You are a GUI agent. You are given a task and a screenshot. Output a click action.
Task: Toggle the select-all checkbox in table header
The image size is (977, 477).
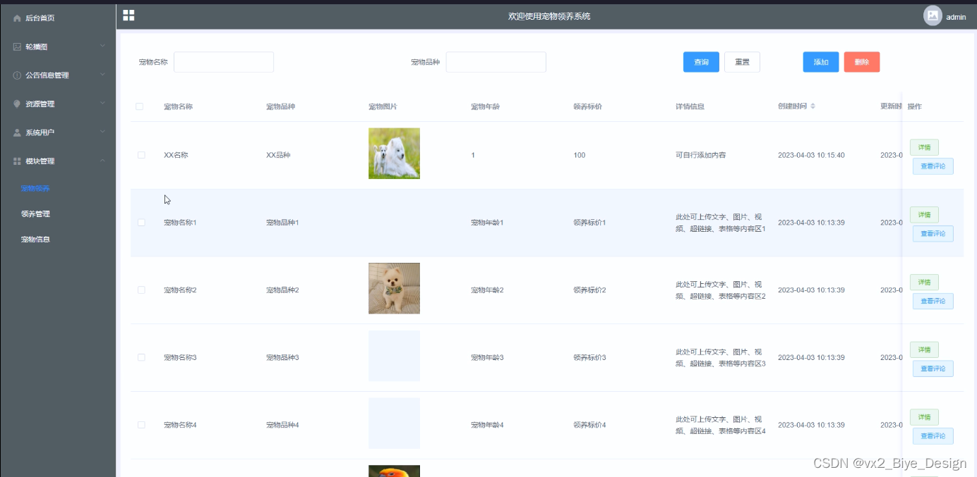140,106
